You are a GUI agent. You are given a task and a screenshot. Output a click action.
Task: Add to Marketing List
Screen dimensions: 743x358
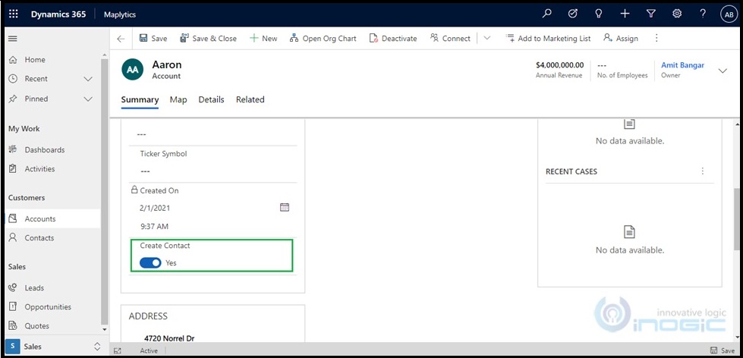coord(548,39)
